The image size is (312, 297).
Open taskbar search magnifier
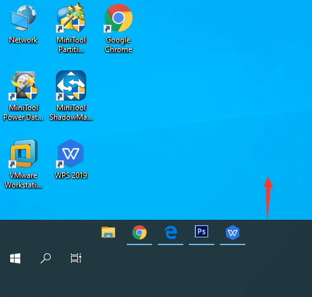coord(46,258)
